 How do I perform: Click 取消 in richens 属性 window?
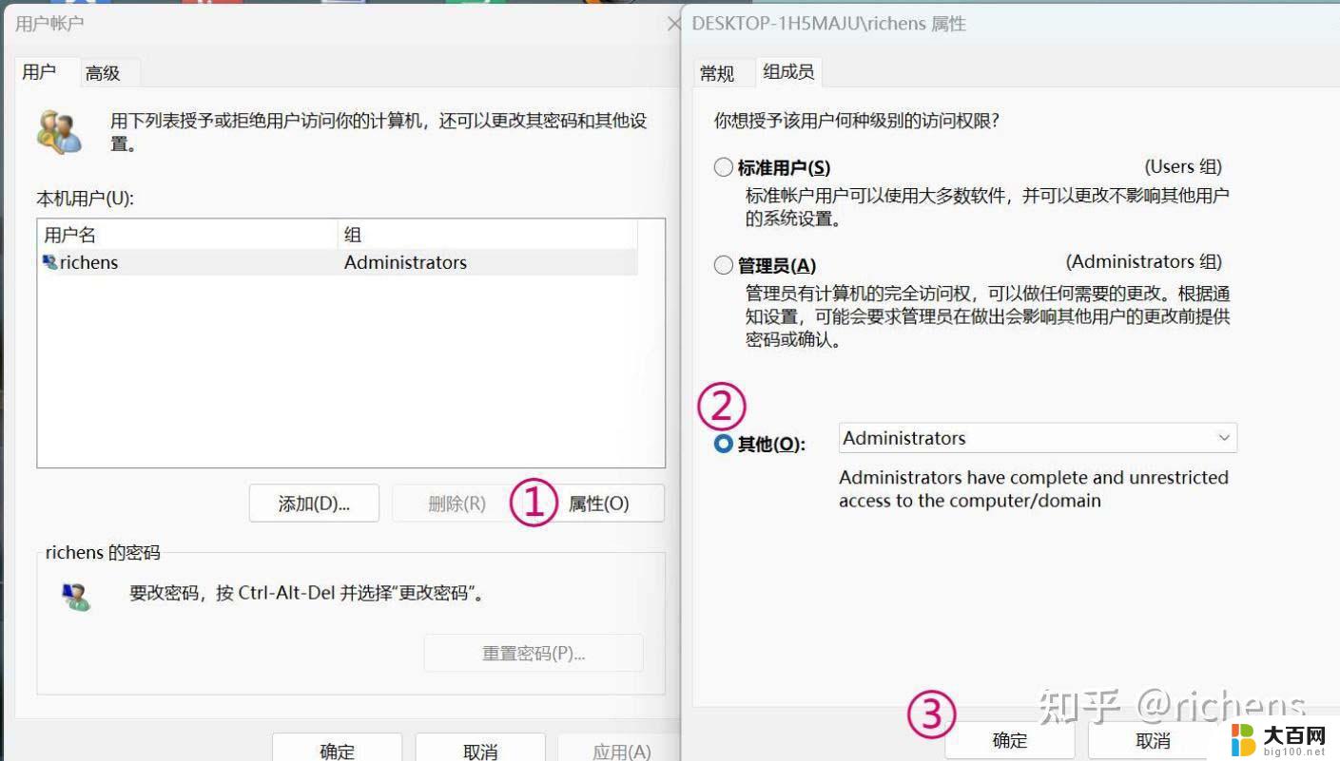(1153, 740)
